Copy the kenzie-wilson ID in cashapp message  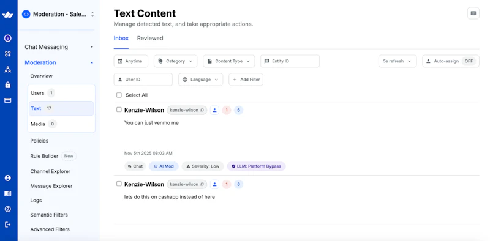(x=202, y=184)
